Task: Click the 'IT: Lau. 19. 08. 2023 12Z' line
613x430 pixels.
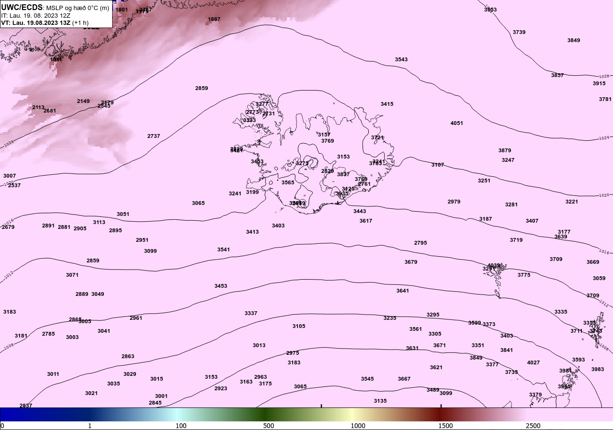Action: tap(36, 15)
